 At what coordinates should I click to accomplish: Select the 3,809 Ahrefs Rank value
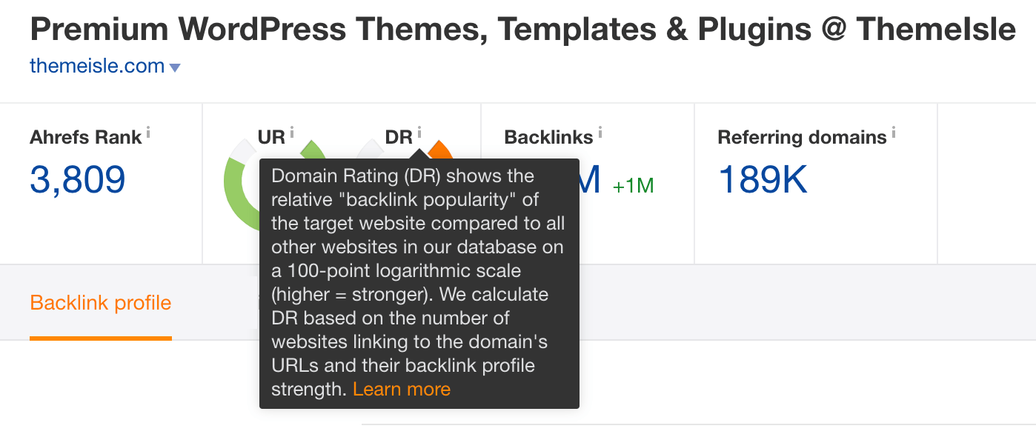tap(77, 180)
